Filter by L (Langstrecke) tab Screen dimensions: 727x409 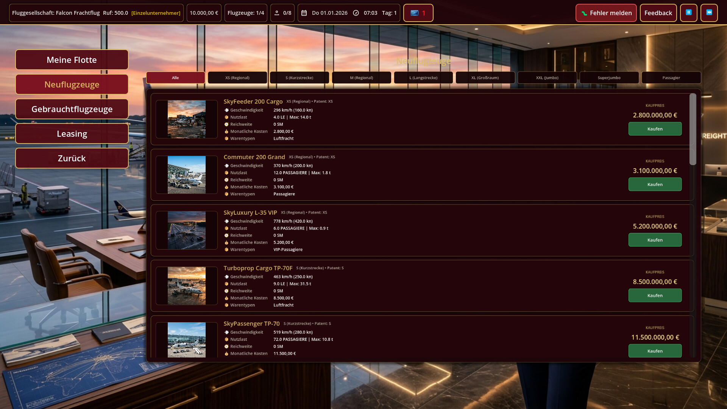[x=423, y=78]
